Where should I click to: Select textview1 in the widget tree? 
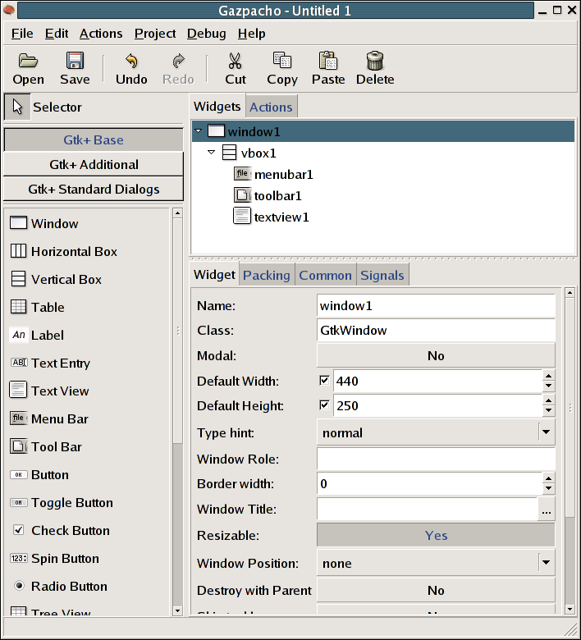tap(271, 217)
